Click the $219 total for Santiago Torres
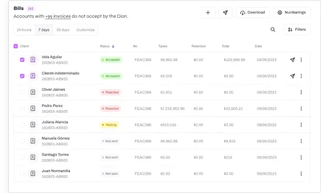Image resolution: width=321 pixels, height=193 pixels. pyautogui.click(x=228, y=158)
